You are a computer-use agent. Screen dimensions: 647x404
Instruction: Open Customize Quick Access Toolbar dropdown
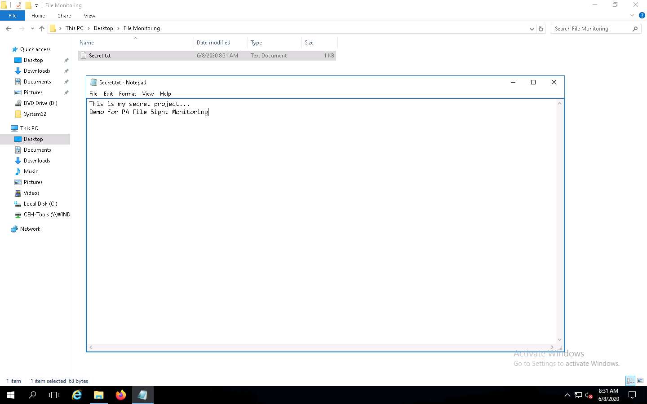36,5
